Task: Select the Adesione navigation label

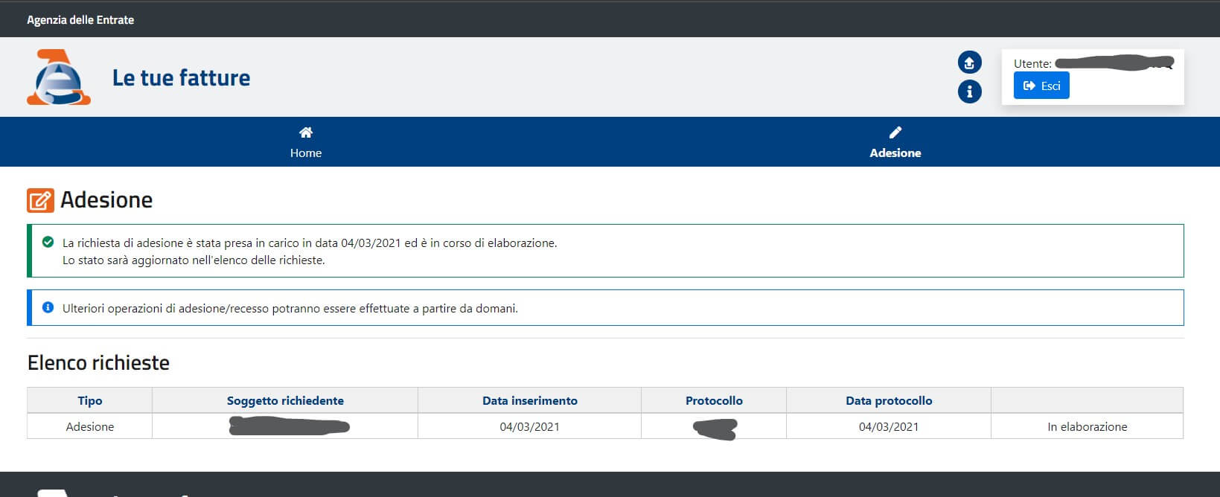Action: [x=895, y=153]
